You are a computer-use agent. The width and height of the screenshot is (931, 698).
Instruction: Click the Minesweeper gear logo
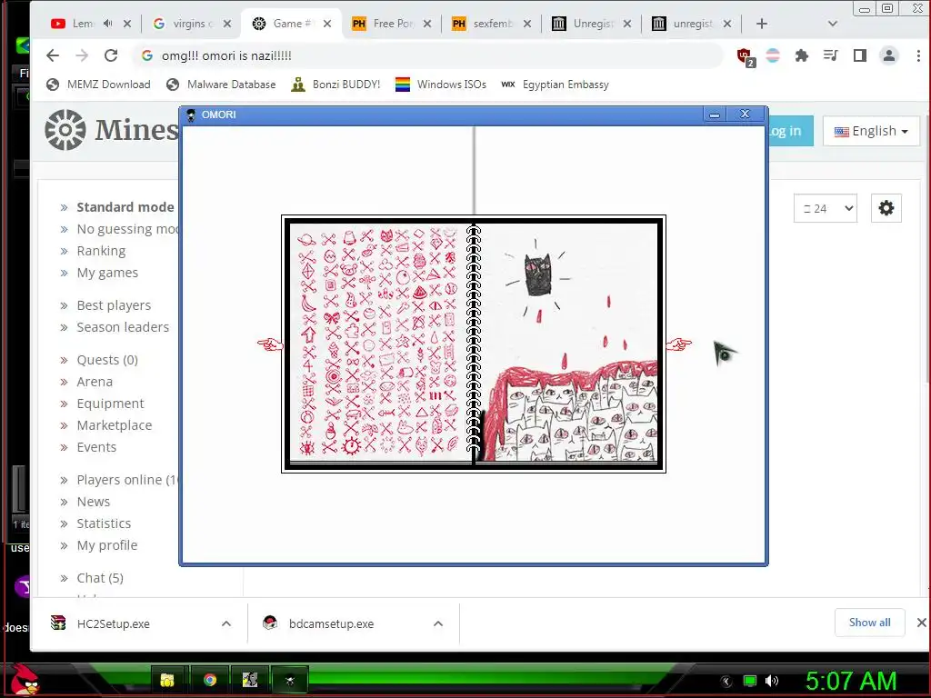(65, 130)
